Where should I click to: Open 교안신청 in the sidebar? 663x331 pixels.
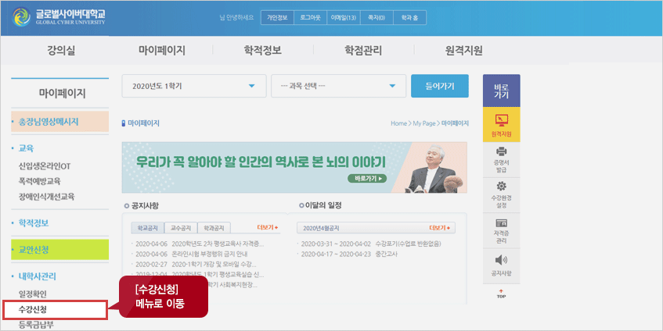click(60, 250)
